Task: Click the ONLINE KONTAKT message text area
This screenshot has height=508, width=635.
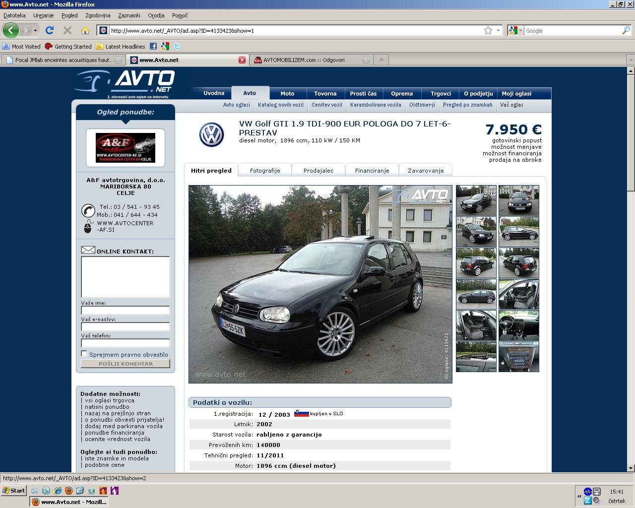Action: 126,277
